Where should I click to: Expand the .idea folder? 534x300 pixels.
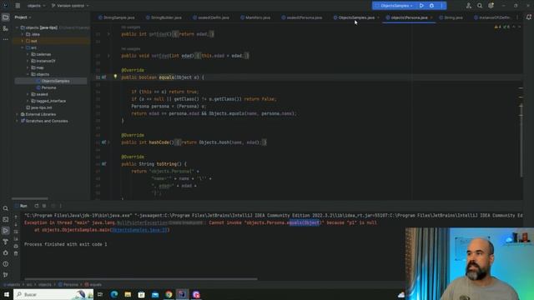[23, 34]
